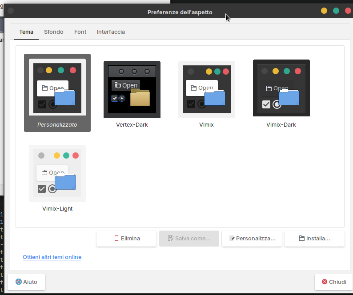This screenshot has height=295, width=353.
Task: Apply the Vimix-Dark theme preview
Action: 281,88
